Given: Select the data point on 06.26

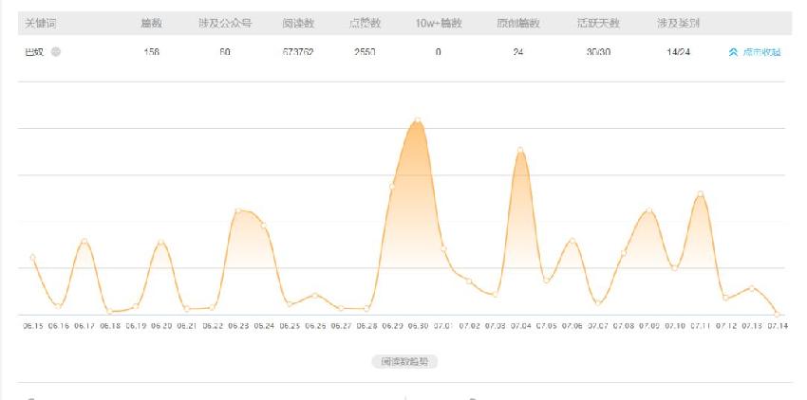Looking at the screenshot, I should coord(315,295).
